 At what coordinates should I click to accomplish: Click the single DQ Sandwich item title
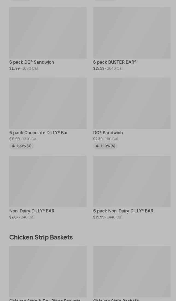point(108,133)
